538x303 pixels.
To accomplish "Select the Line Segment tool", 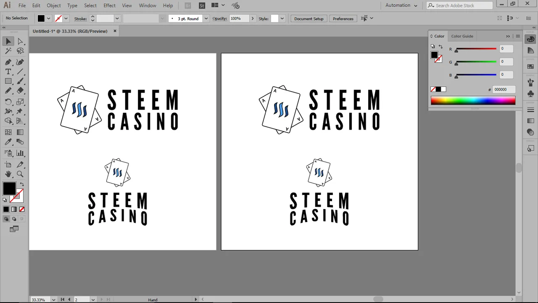I will (x=20, y=72).
